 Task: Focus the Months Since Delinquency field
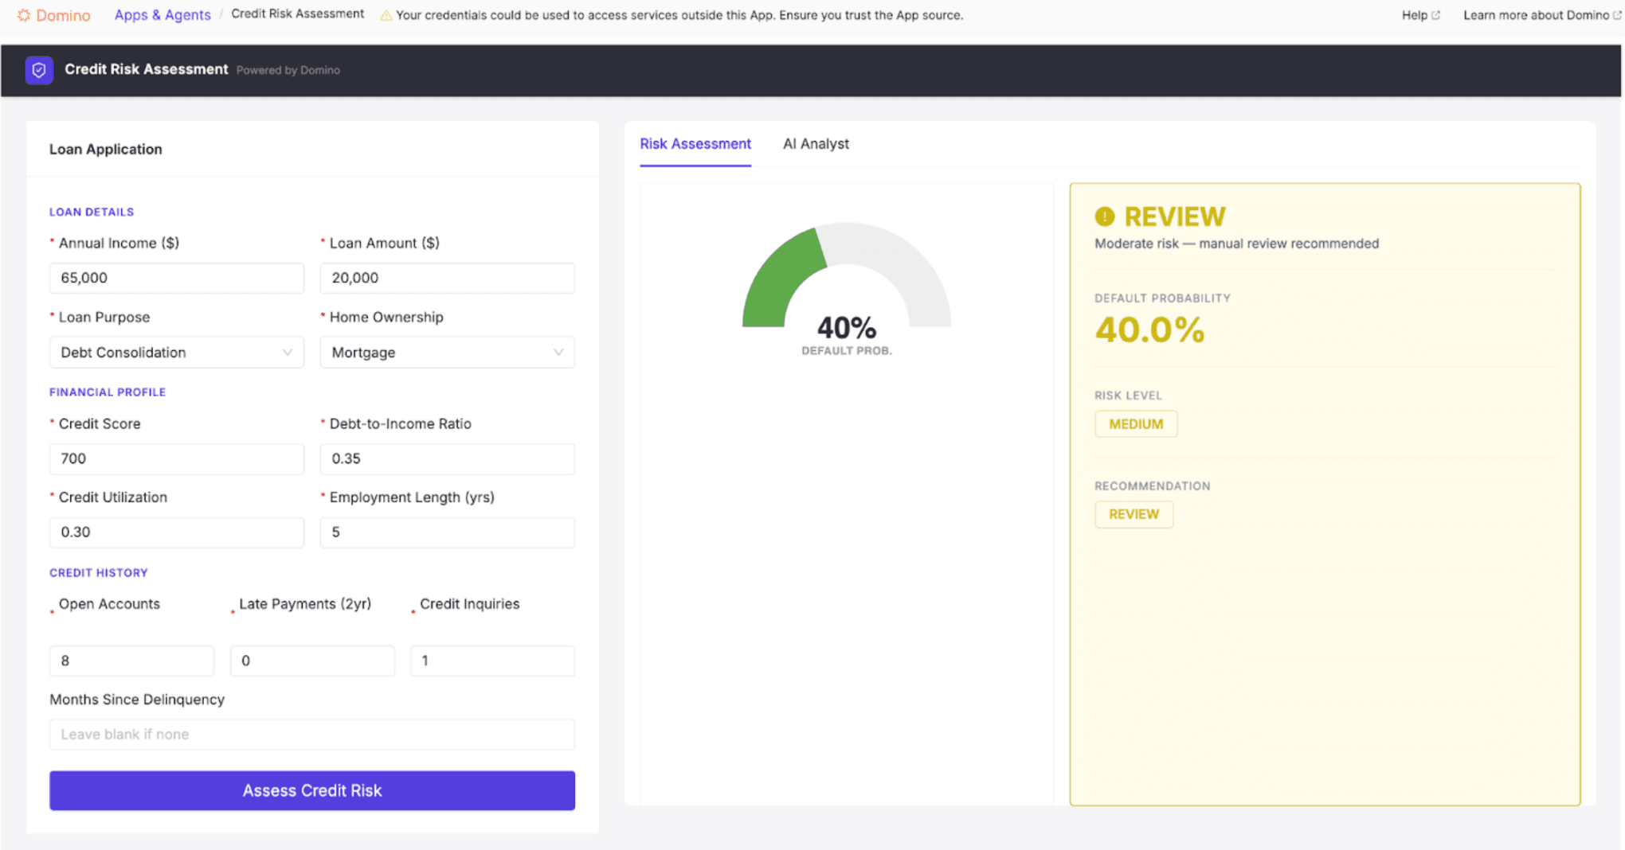(x=312, y=735)
